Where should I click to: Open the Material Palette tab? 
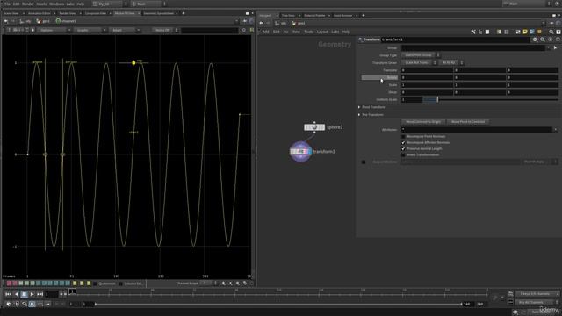coord(314,16)
